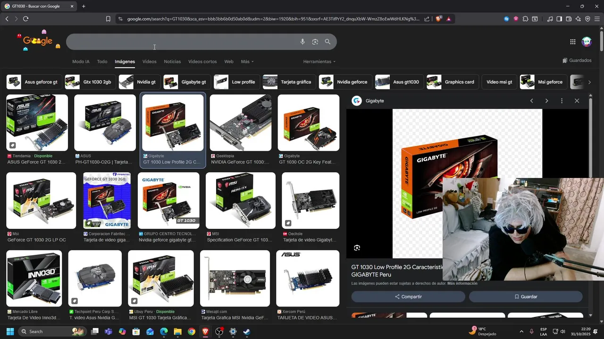This screenshot has width=604, height=339.
Task: Open Brave Rewards triangle icon
Action: [448, 19]
